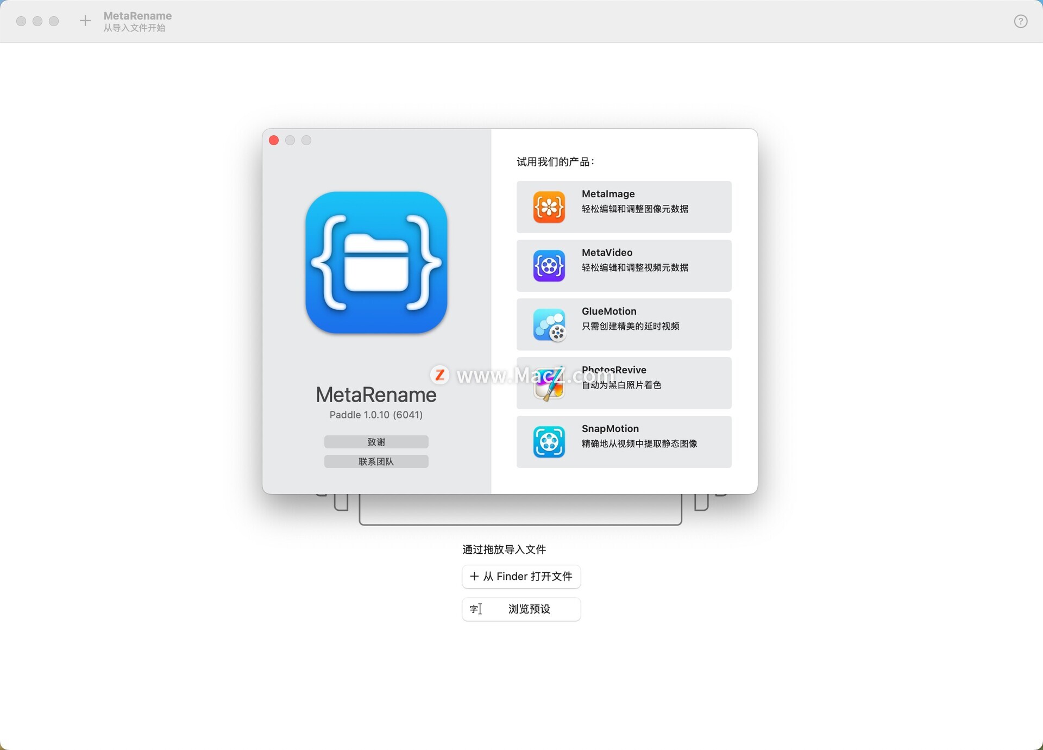Click the GlueMotion app icon
The width and height of the screenshot is (1043, 750).
coord(549,324)
